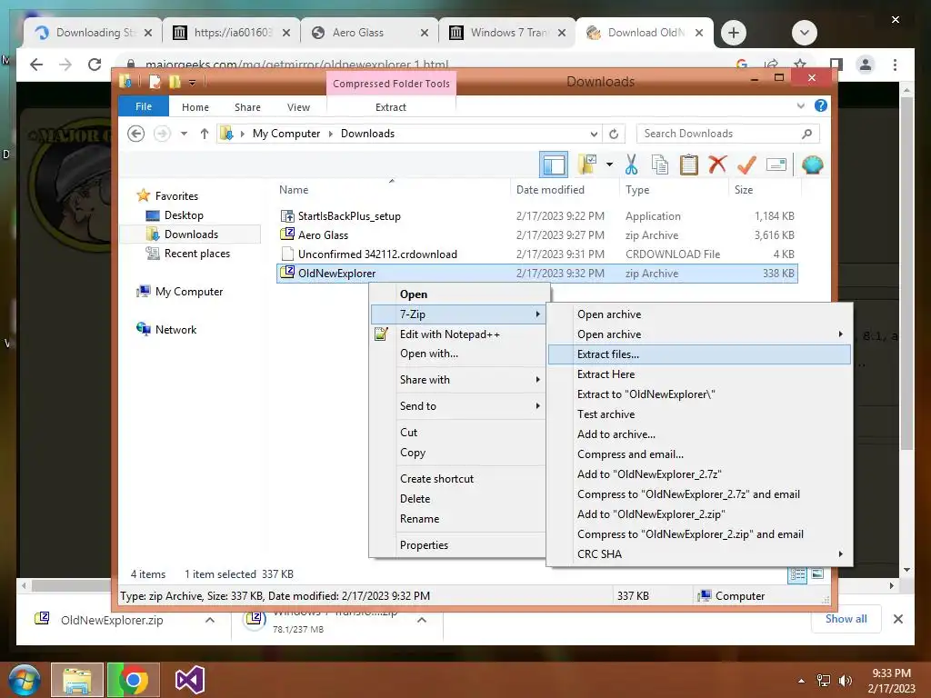
Task: Expand the second Open archive submenu
Action: 699,334
